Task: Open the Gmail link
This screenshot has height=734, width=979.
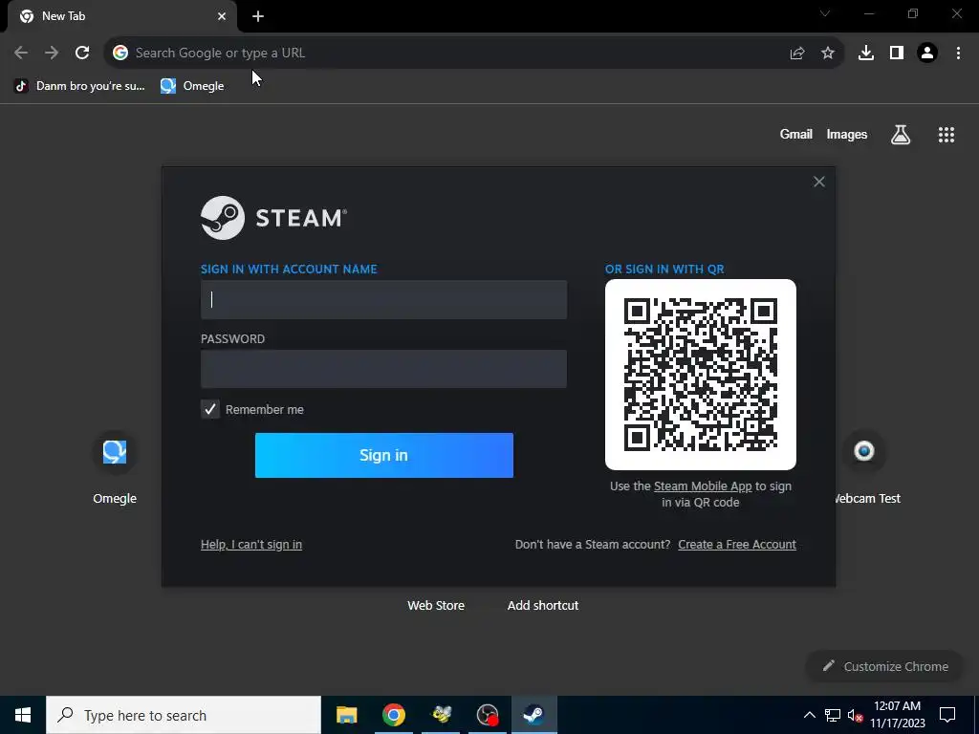Action: [x=796, y=134]
